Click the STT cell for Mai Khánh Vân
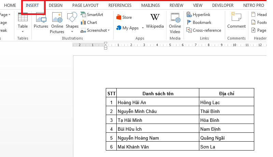Image resolution: width=273 pixels, height=157 pixels. click(111, 146)
